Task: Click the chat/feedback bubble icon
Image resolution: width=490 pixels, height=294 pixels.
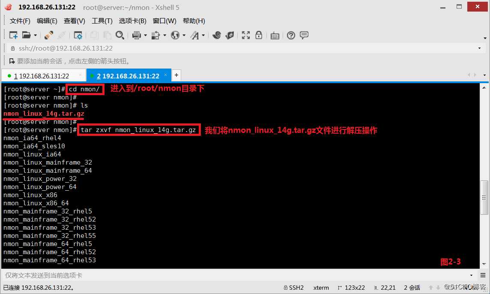Action: click(304, 35)
